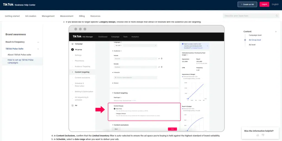This screenshot has width=282, height=141.
Task: Click the Ad step number 3 icon
Action: pyautogui.click(x=72, y=105)
